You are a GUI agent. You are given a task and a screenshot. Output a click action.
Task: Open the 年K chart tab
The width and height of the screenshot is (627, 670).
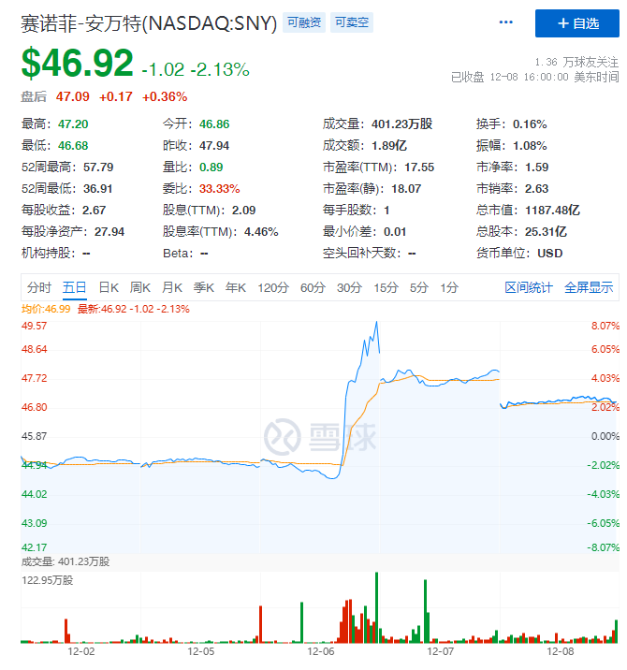point(236,287)
